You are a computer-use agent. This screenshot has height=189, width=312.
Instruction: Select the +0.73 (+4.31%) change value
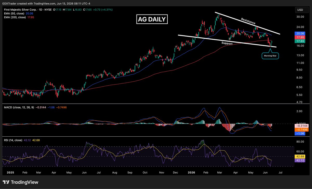(x=103, y=10)
